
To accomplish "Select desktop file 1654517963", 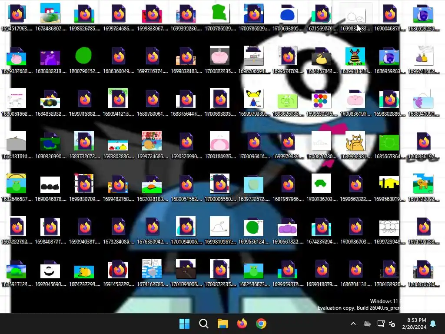I will (x=17, y=17).
